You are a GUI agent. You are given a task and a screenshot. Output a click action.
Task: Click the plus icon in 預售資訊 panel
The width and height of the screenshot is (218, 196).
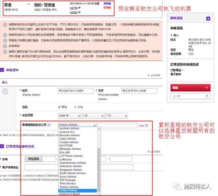(x=208, y=18)
